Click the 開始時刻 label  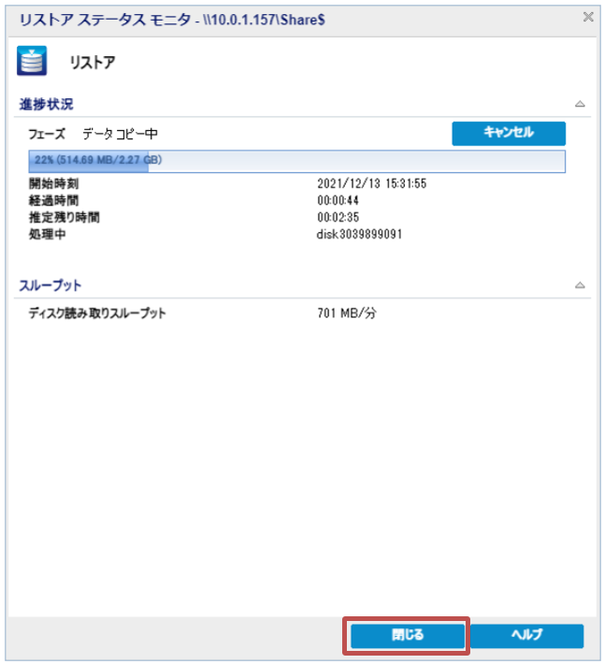53,184
